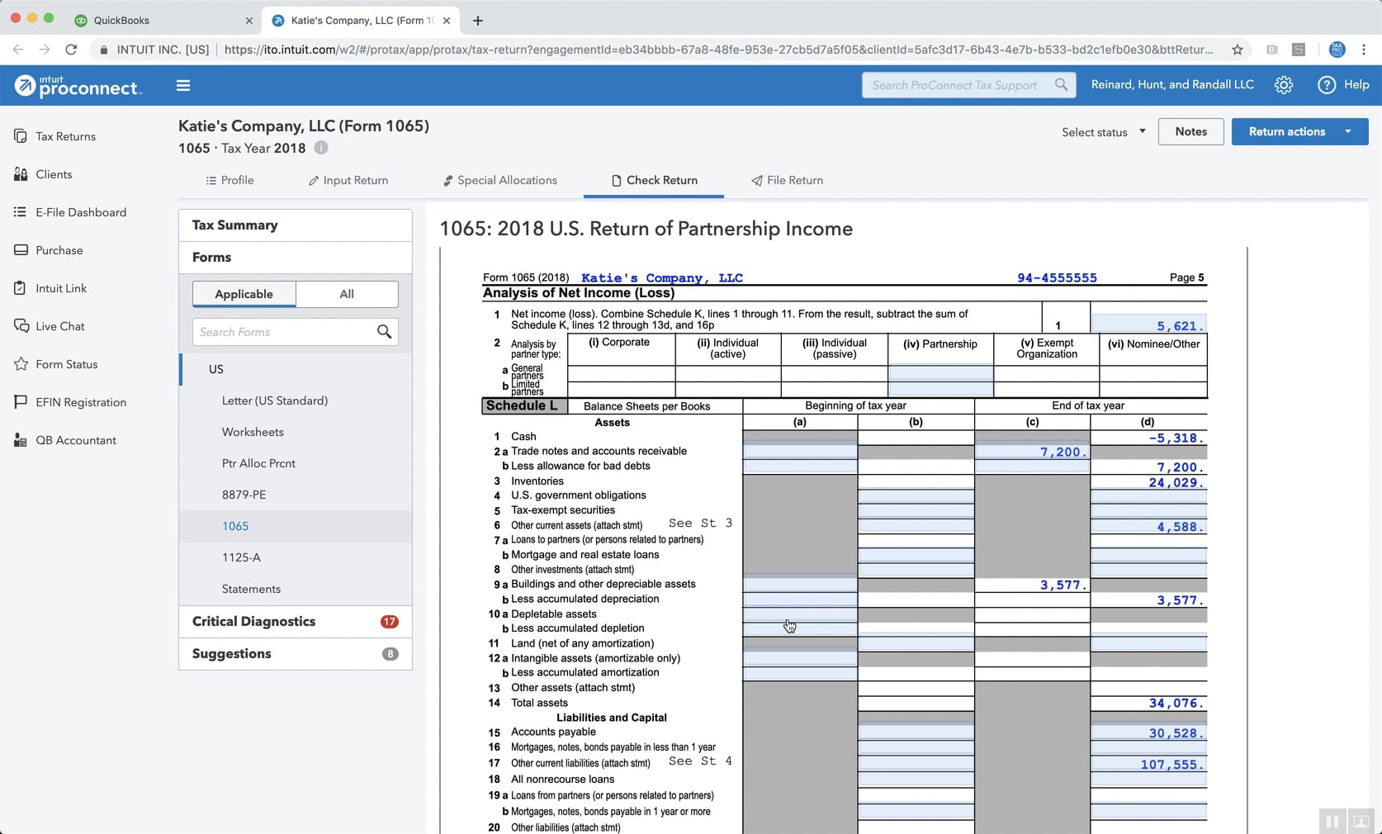Open the Tax Summary section
The width and height of the screenshot is (1382, 834).
pos(296,225)
